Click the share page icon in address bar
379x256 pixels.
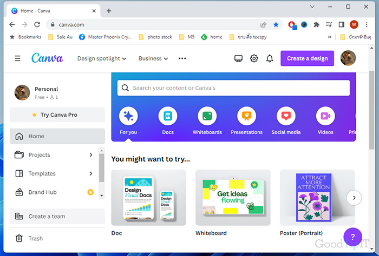pos(264,25)
